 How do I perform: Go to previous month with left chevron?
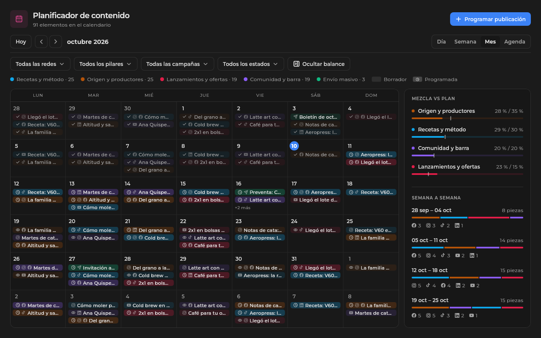pyautogui.click(x=41, y=42)
